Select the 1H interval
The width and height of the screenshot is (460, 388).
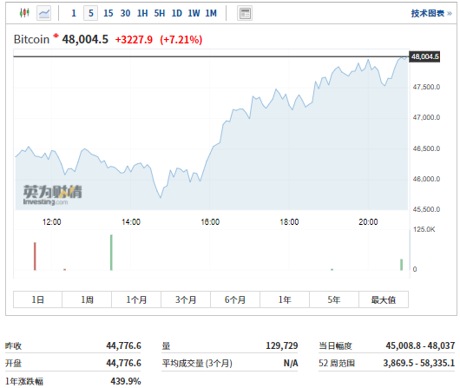point(142,13)
